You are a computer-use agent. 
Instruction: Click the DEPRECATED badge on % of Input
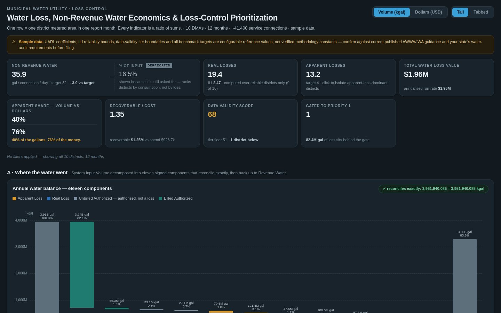coord(159,65)
